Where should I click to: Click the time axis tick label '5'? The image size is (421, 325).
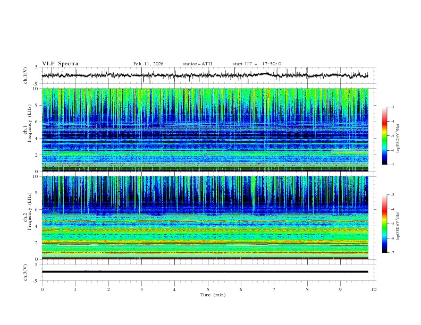tap(208, 289)
